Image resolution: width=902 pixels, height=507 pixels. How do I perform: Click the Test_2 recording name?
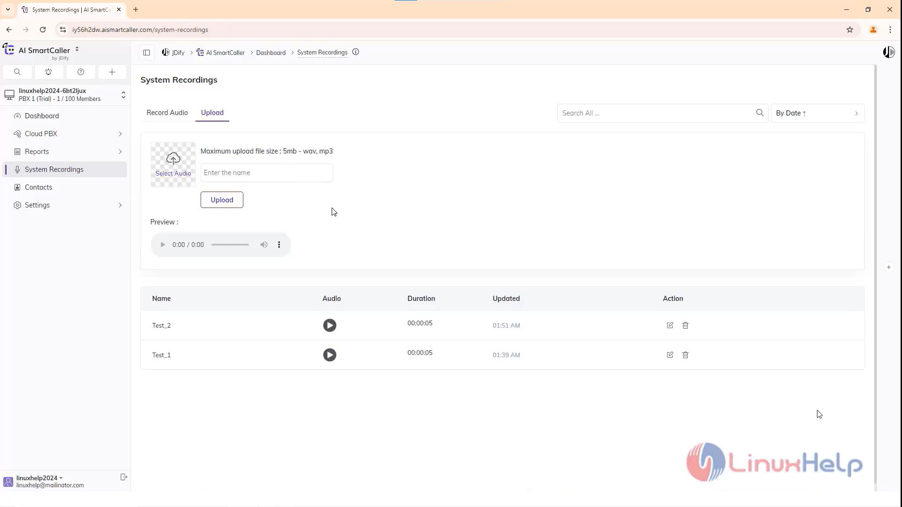161,325
